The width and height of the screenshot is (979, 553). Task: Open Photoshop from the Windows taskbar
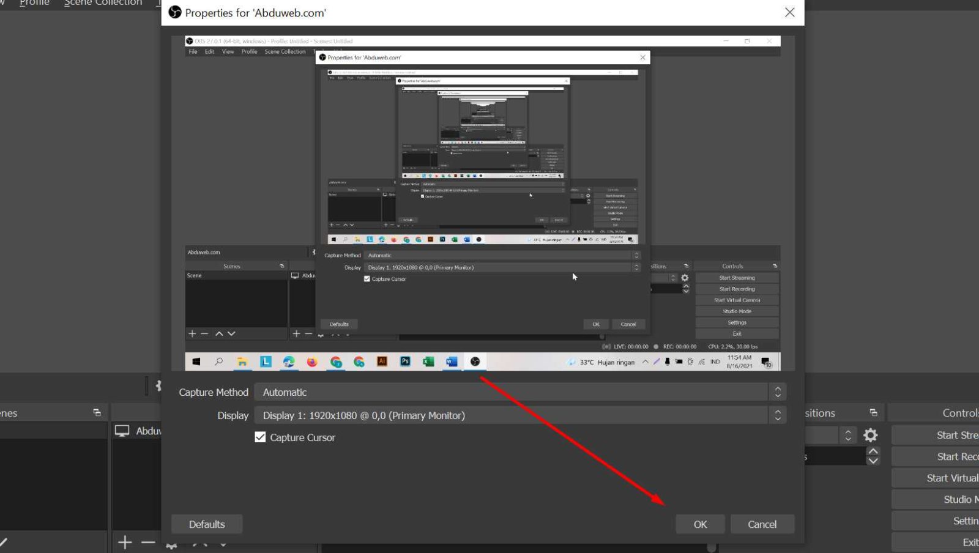coord(405,362)
